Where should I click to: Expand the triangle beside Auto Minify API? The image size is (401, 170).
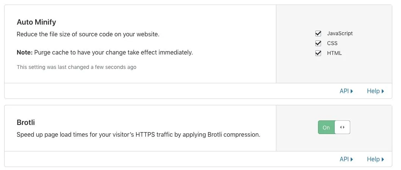(x=352, y=91)
